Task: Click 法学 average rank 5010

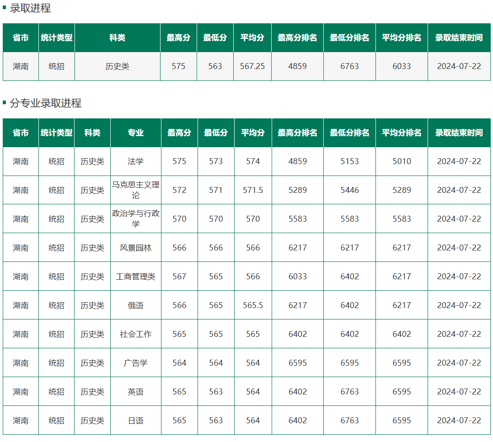Action: (402, 161)
